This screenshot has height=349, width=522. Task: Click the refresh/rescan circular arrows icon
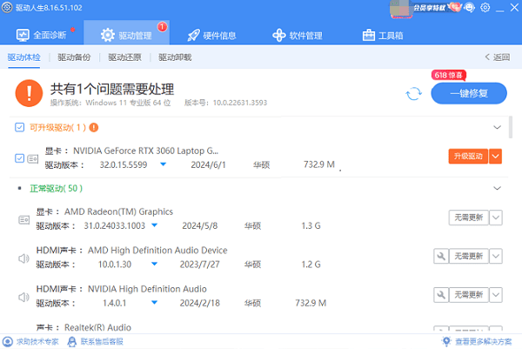(x=413, y=94)
